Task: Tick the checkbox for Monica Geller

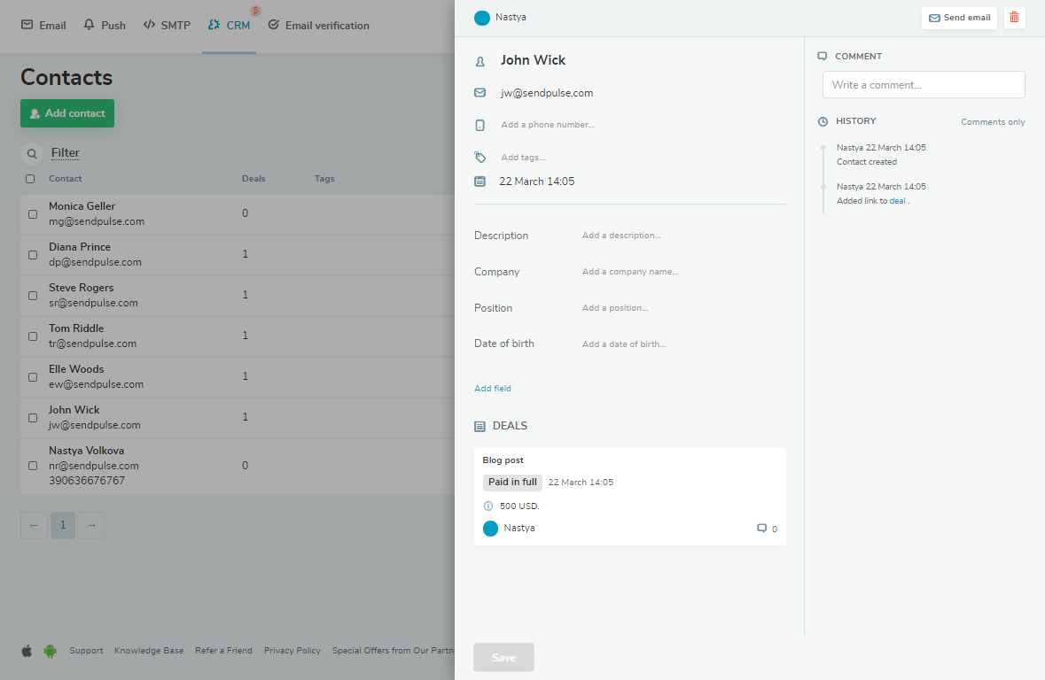Action: tap(33, 214)
